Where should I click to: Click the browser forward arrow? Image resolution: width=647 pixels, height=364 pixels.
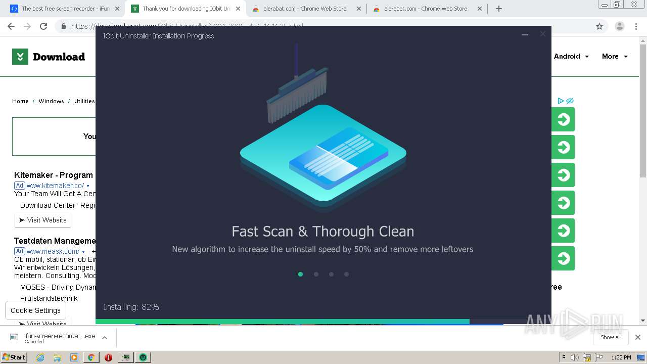(x=27, y=26)
